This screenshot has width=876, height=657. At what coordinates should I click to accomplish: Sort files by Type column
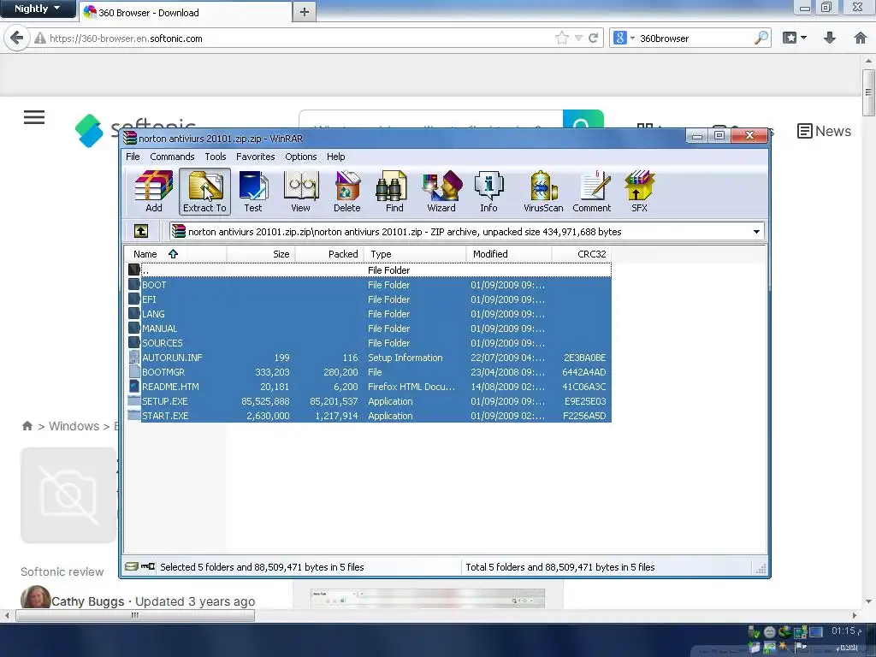(415, 253)
